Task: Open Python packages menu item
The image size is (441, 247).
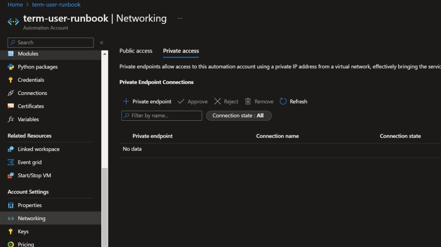Action: click(x=51, y=67)
